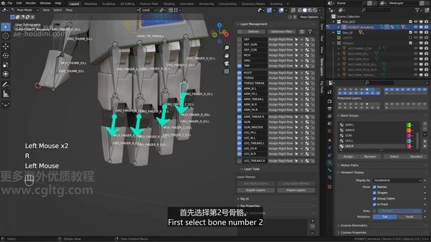Viewport: 431px width, 242px height.
Task: Click the outliner filter funnel icon
Action: (x=418, y=10)
